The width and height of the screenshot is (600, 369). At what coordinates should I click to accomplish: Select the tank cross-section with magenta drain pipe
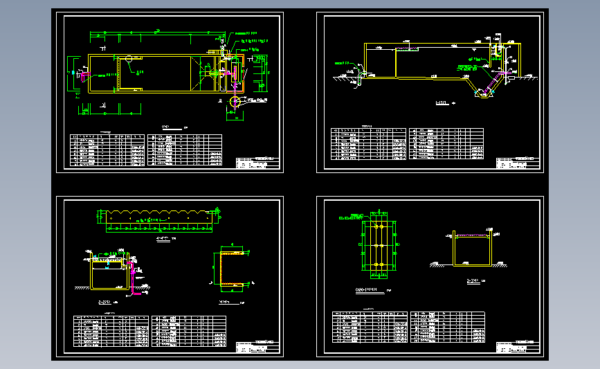(113, 273)
